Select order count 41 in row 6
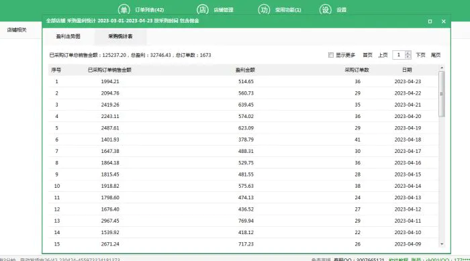The height and width of the screenshot is (261, 470). (x=358, y=140)
